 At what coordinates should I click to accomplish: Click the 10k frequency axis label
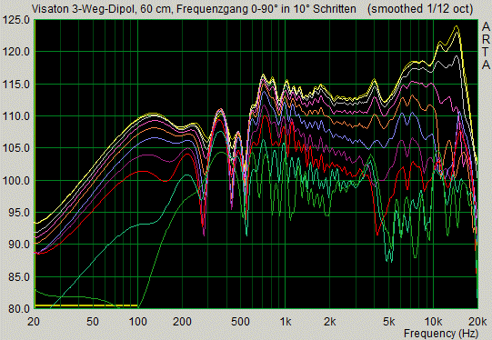433,322
